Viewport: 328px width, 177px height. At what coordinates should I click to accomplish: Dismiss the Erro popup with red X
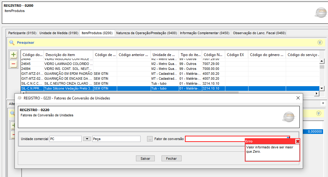(x=297, y=141)
